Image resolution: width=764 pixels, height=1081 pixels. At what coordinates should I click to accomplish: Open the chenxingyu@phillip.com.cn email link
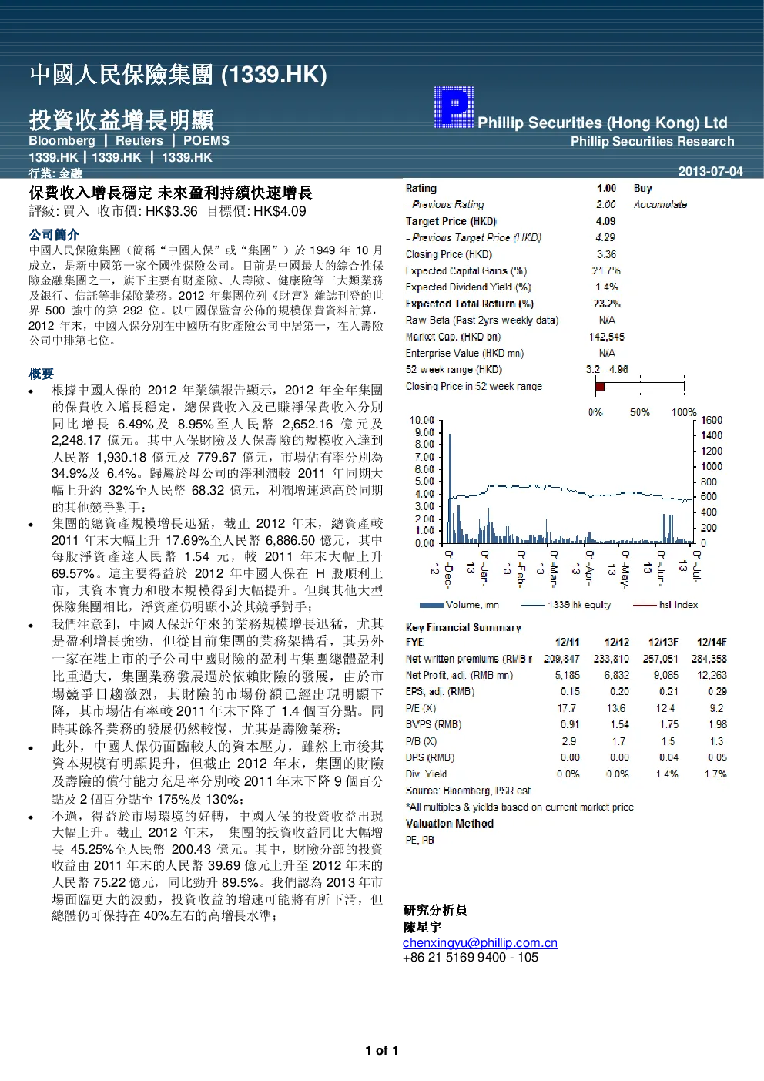point(480,942)
